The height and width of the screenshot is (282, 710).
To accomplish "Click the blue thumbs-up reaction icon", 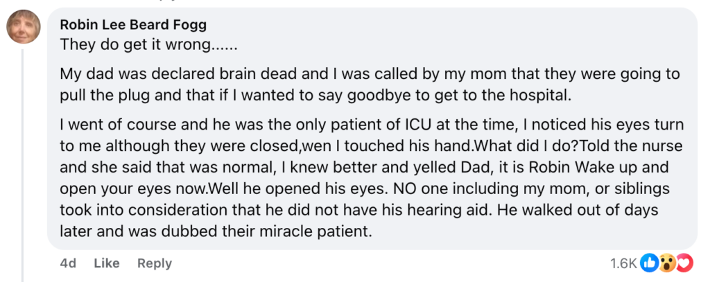I will click(x=650, y=263).
